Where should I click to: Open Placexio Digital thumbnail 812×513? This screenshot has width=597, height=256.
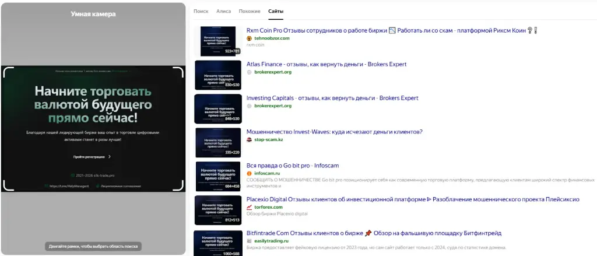click(218, 210)
